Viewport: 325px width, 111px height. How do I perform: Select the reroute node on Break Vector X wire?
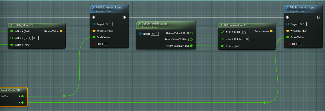click(64, 96)
